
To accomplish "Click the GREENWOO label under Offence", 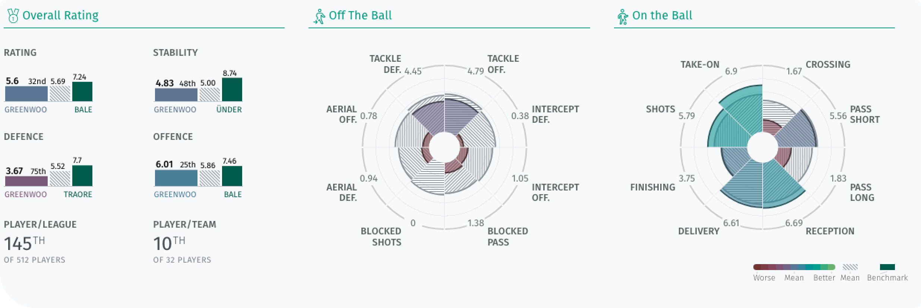I will [x=175, y=194].
